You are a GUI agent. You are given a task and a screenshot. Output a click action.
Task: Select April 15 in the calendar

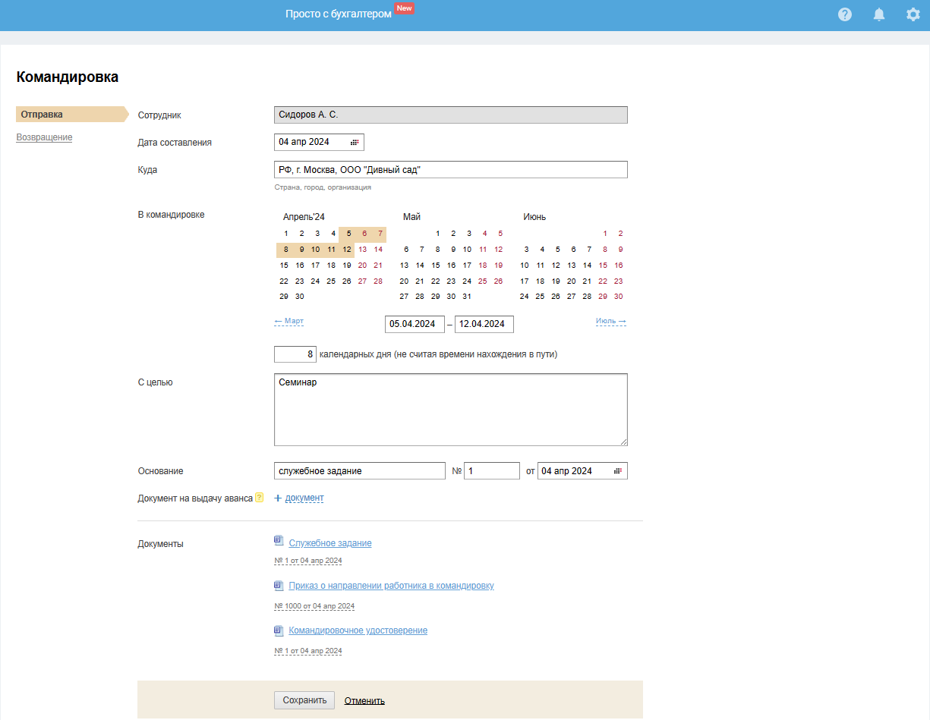(x=284, y=266)
